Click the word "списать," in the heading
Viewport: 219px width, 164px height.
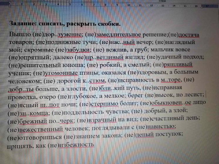pyautogui.click(x=51, y=24)
